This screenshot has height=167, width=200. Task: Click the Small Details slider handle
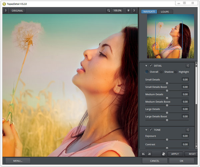coord(167,83)
